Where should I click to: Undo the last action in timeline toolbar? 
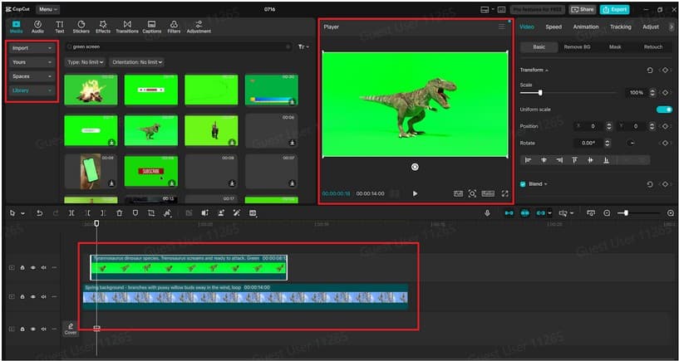click(x=39, y=213)
